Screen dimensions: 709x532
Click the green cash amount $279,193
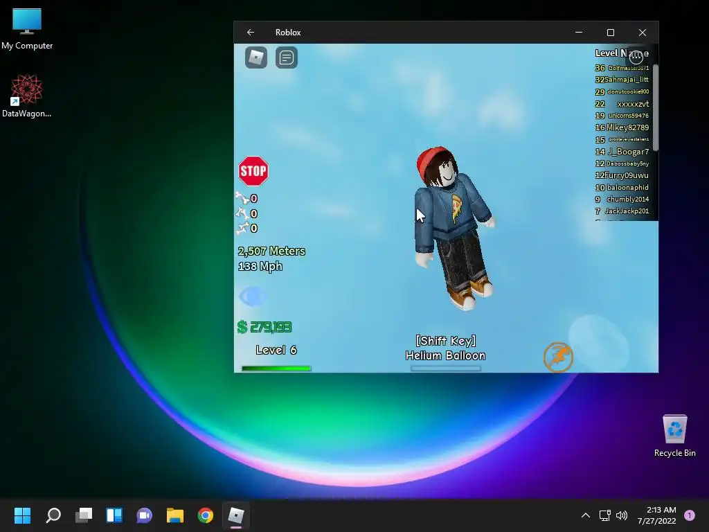click(264, 327)
